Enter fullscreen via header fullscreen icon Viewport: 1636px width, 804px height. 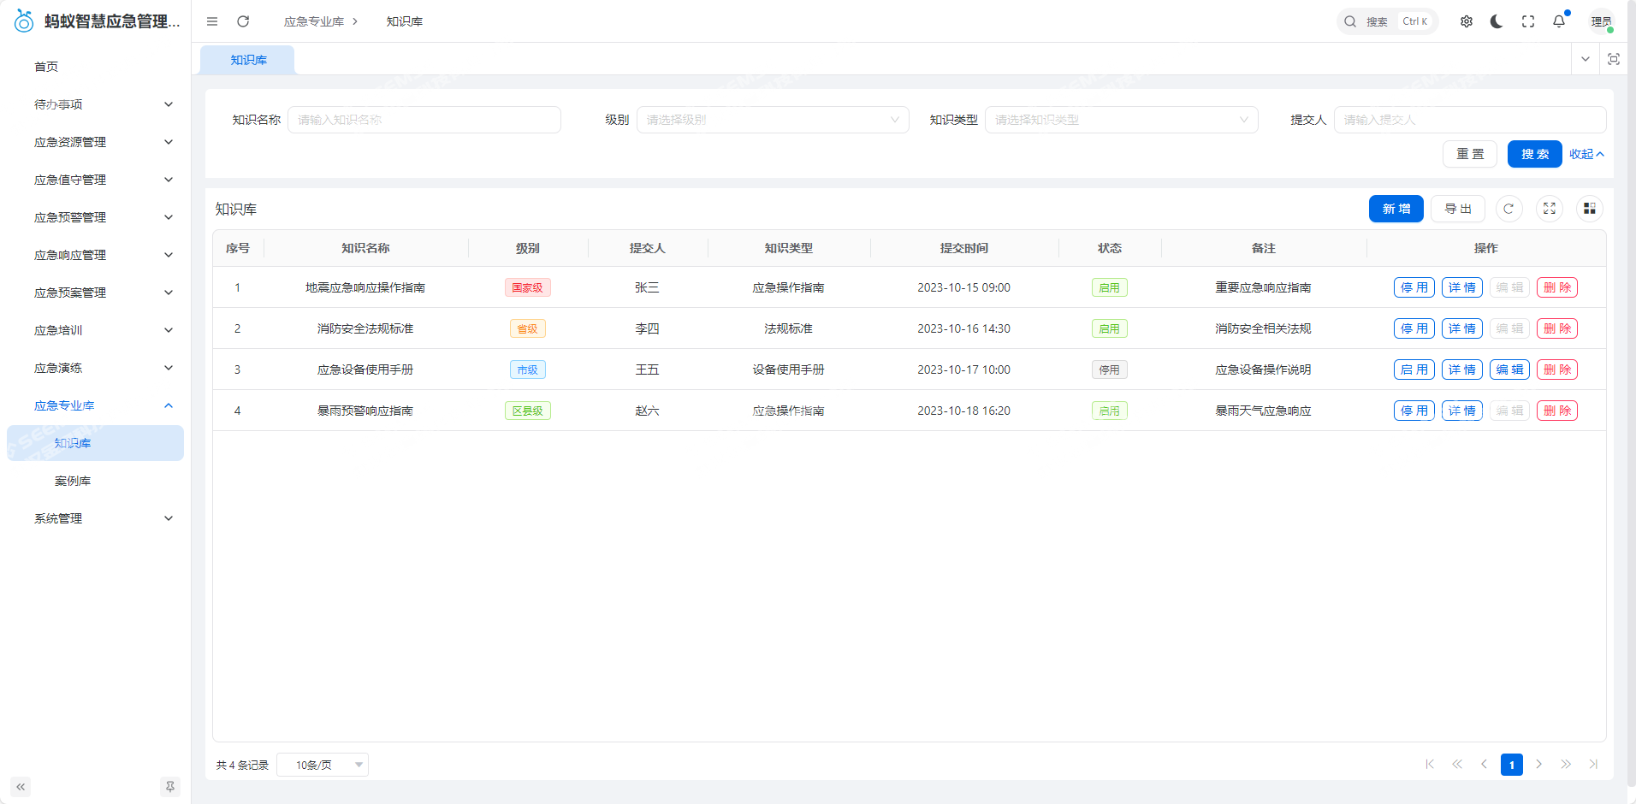tap(1528, 21)
